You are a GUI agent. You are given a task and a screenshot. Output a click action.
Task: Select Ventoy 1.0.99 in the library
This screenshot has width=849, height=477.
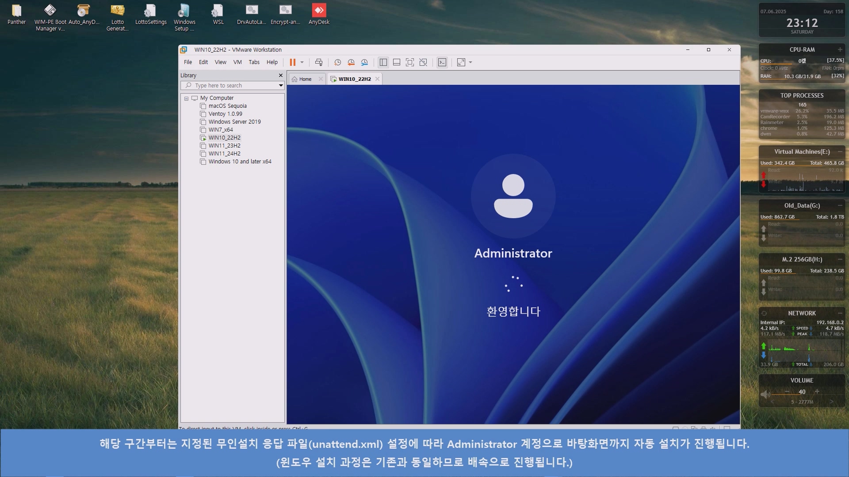pyautogui.click(x=225, y=114)
